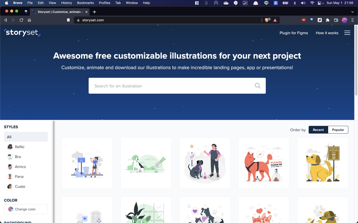Click the Wi-Fi status icon
Image resolution: width=358 pixels, height=223 pixels.
[x=312, y=3]
